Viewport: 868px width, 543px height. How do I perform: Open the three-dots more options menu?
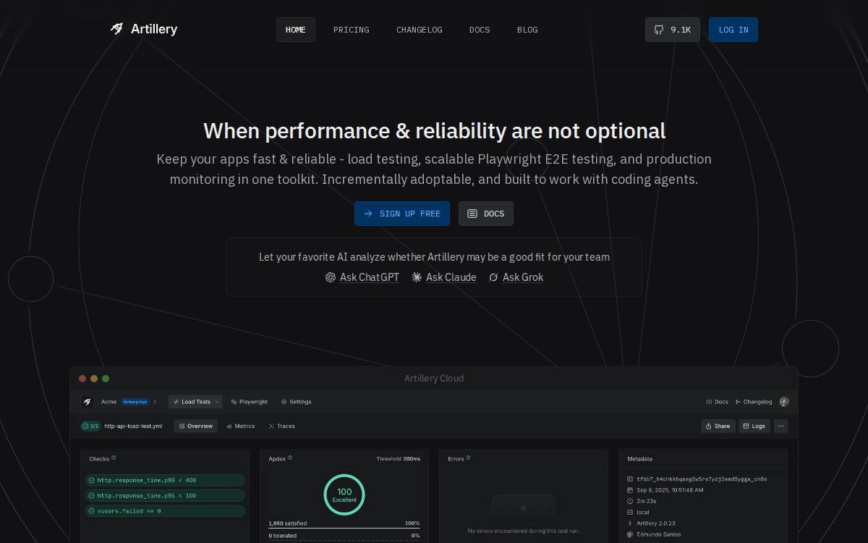(780, 426)
